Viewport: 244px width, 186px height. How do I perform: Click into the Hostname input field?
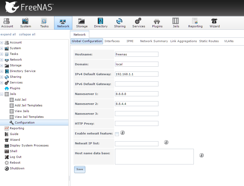tap(137, 54)
